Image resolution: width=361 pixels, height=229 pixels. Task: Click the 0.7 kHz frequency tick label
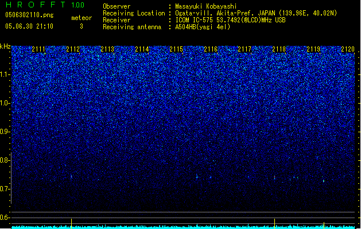tap(5, 189)
